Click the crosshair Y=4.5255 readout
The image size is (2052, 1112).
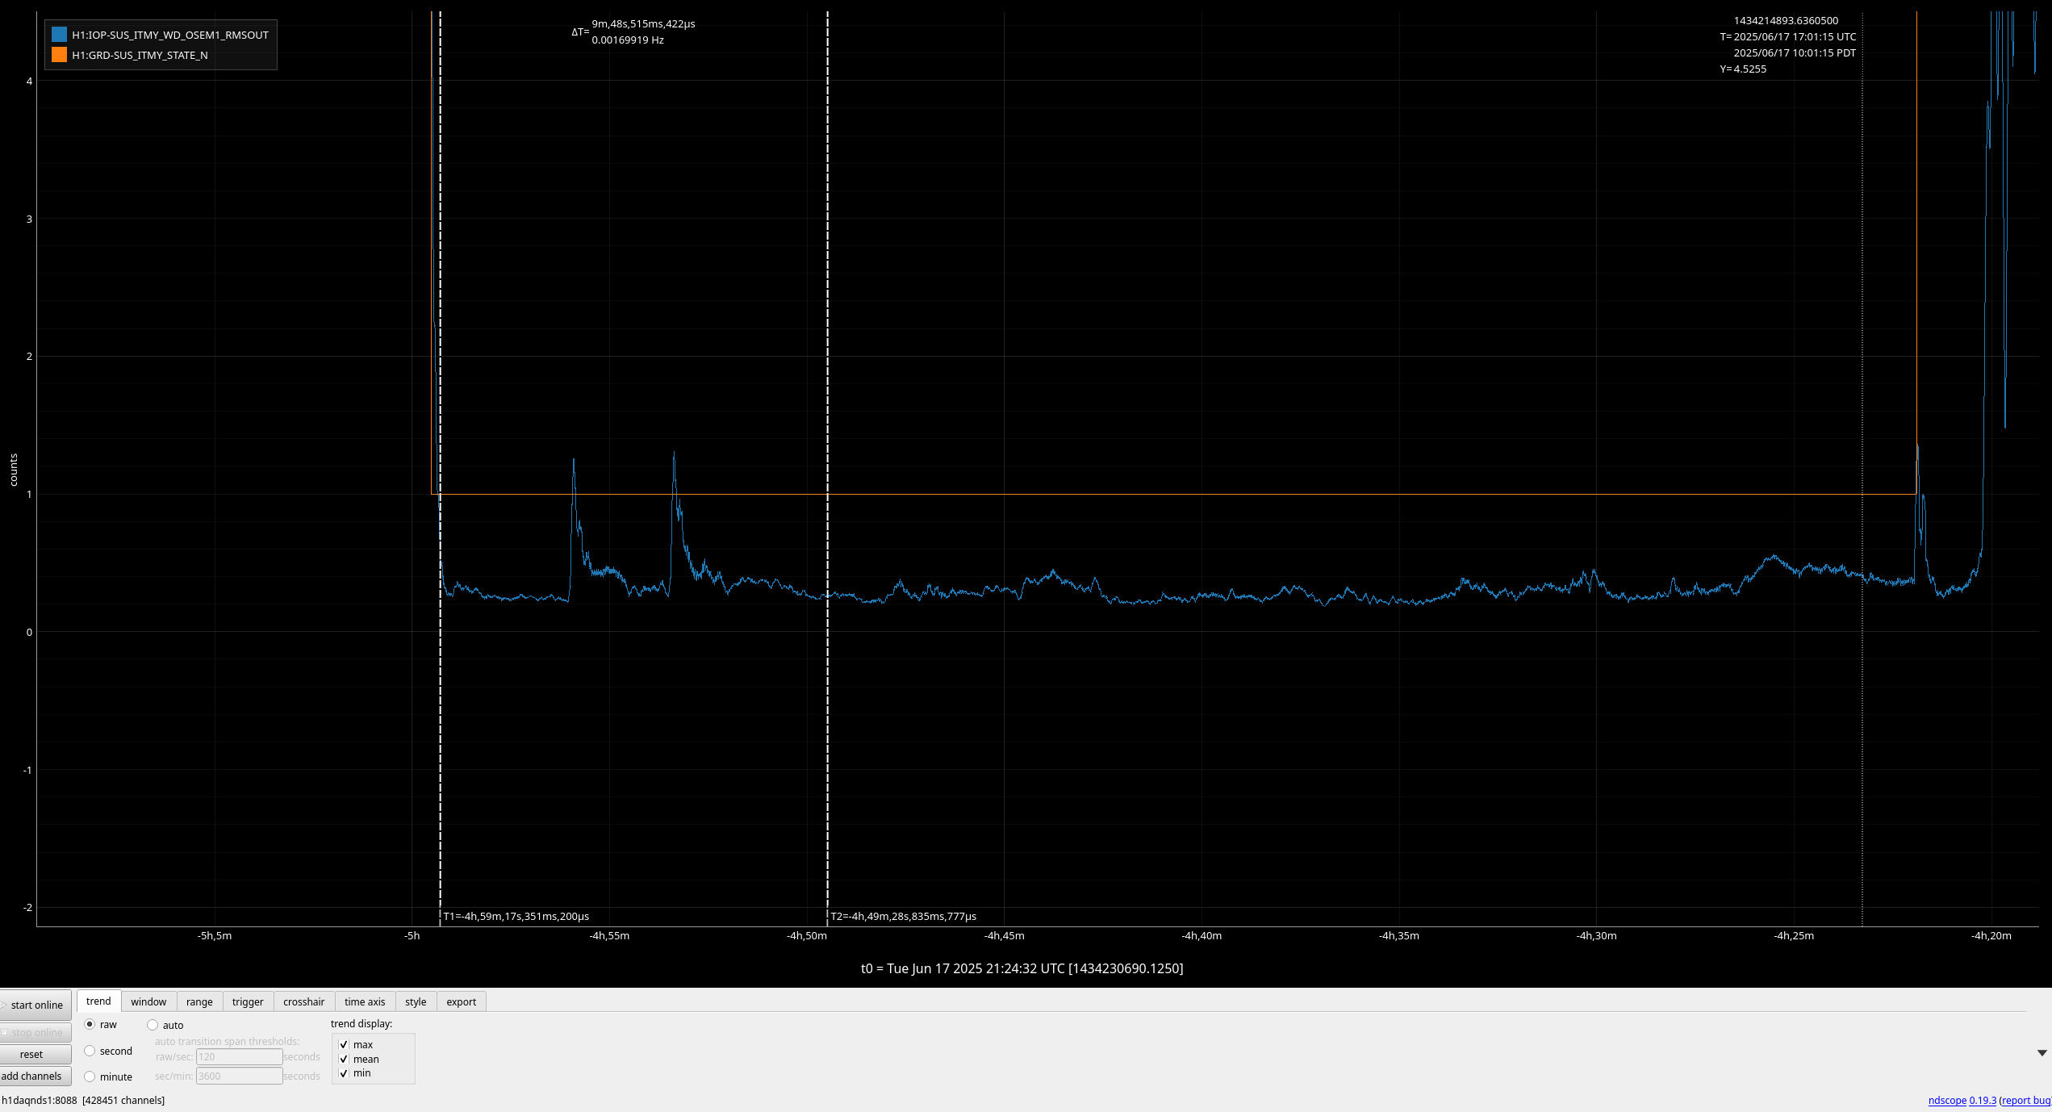[x=1743, y=69]
